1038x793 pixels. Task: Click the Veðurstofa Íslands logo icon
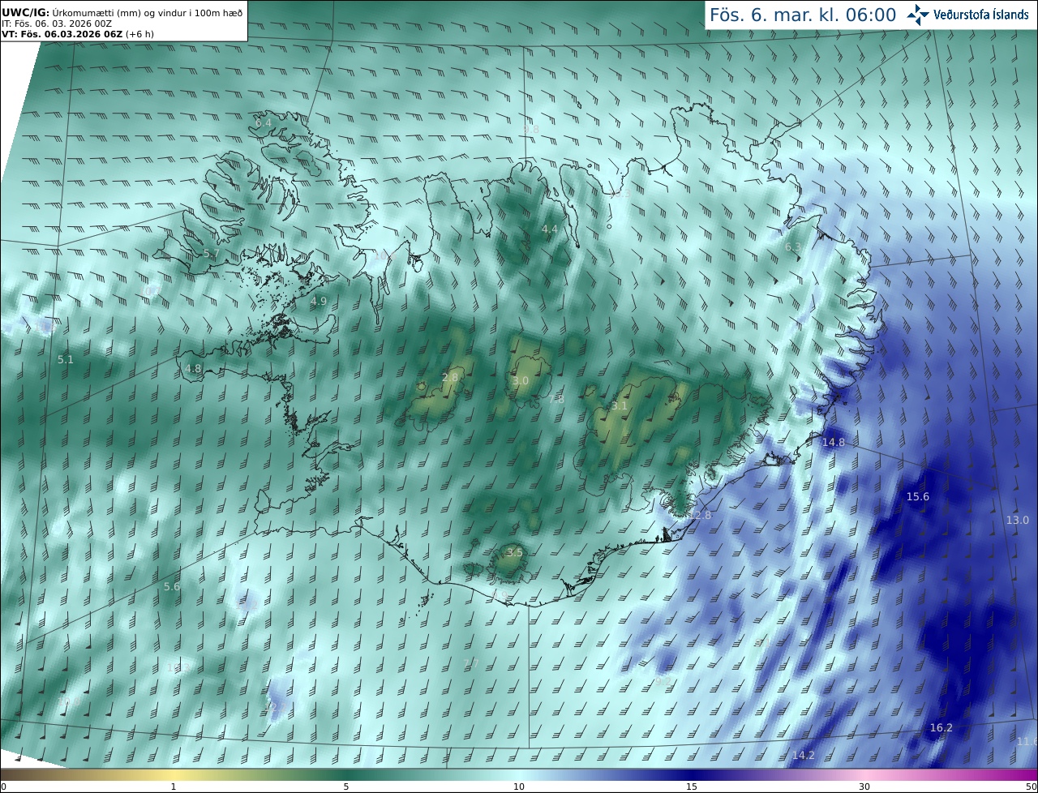pos(918,15)
